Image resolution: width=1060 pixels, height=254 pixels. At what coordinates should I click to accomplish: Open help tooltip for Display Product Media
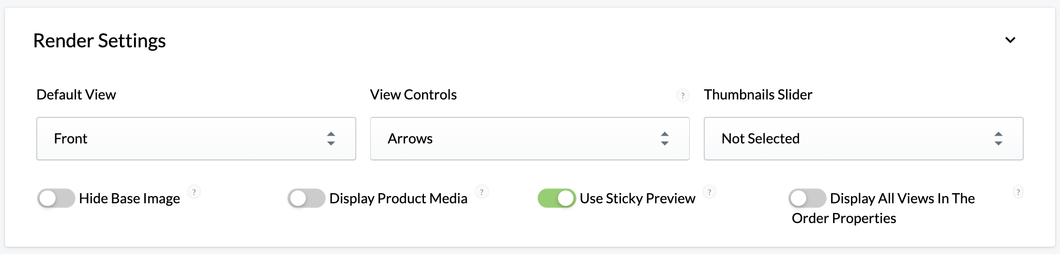pos(482,192)
